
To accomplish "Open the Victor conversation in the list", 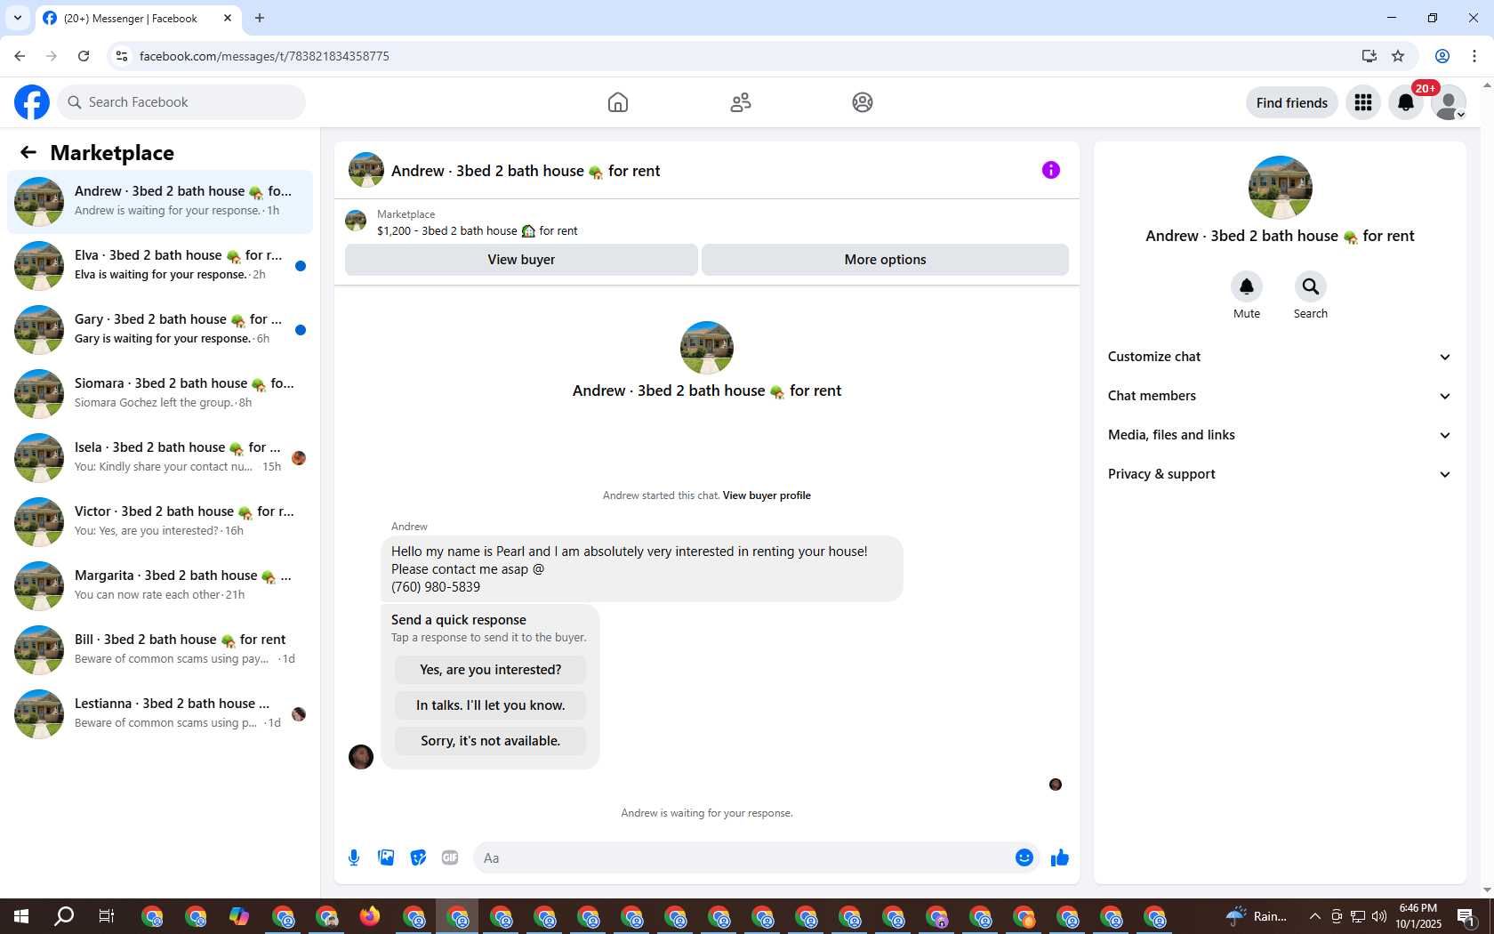I will (x=160, y=522).
